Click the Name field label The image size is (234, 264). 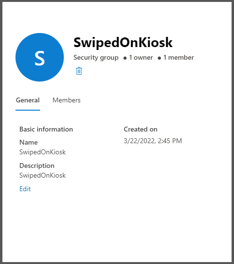pos(29,143)
